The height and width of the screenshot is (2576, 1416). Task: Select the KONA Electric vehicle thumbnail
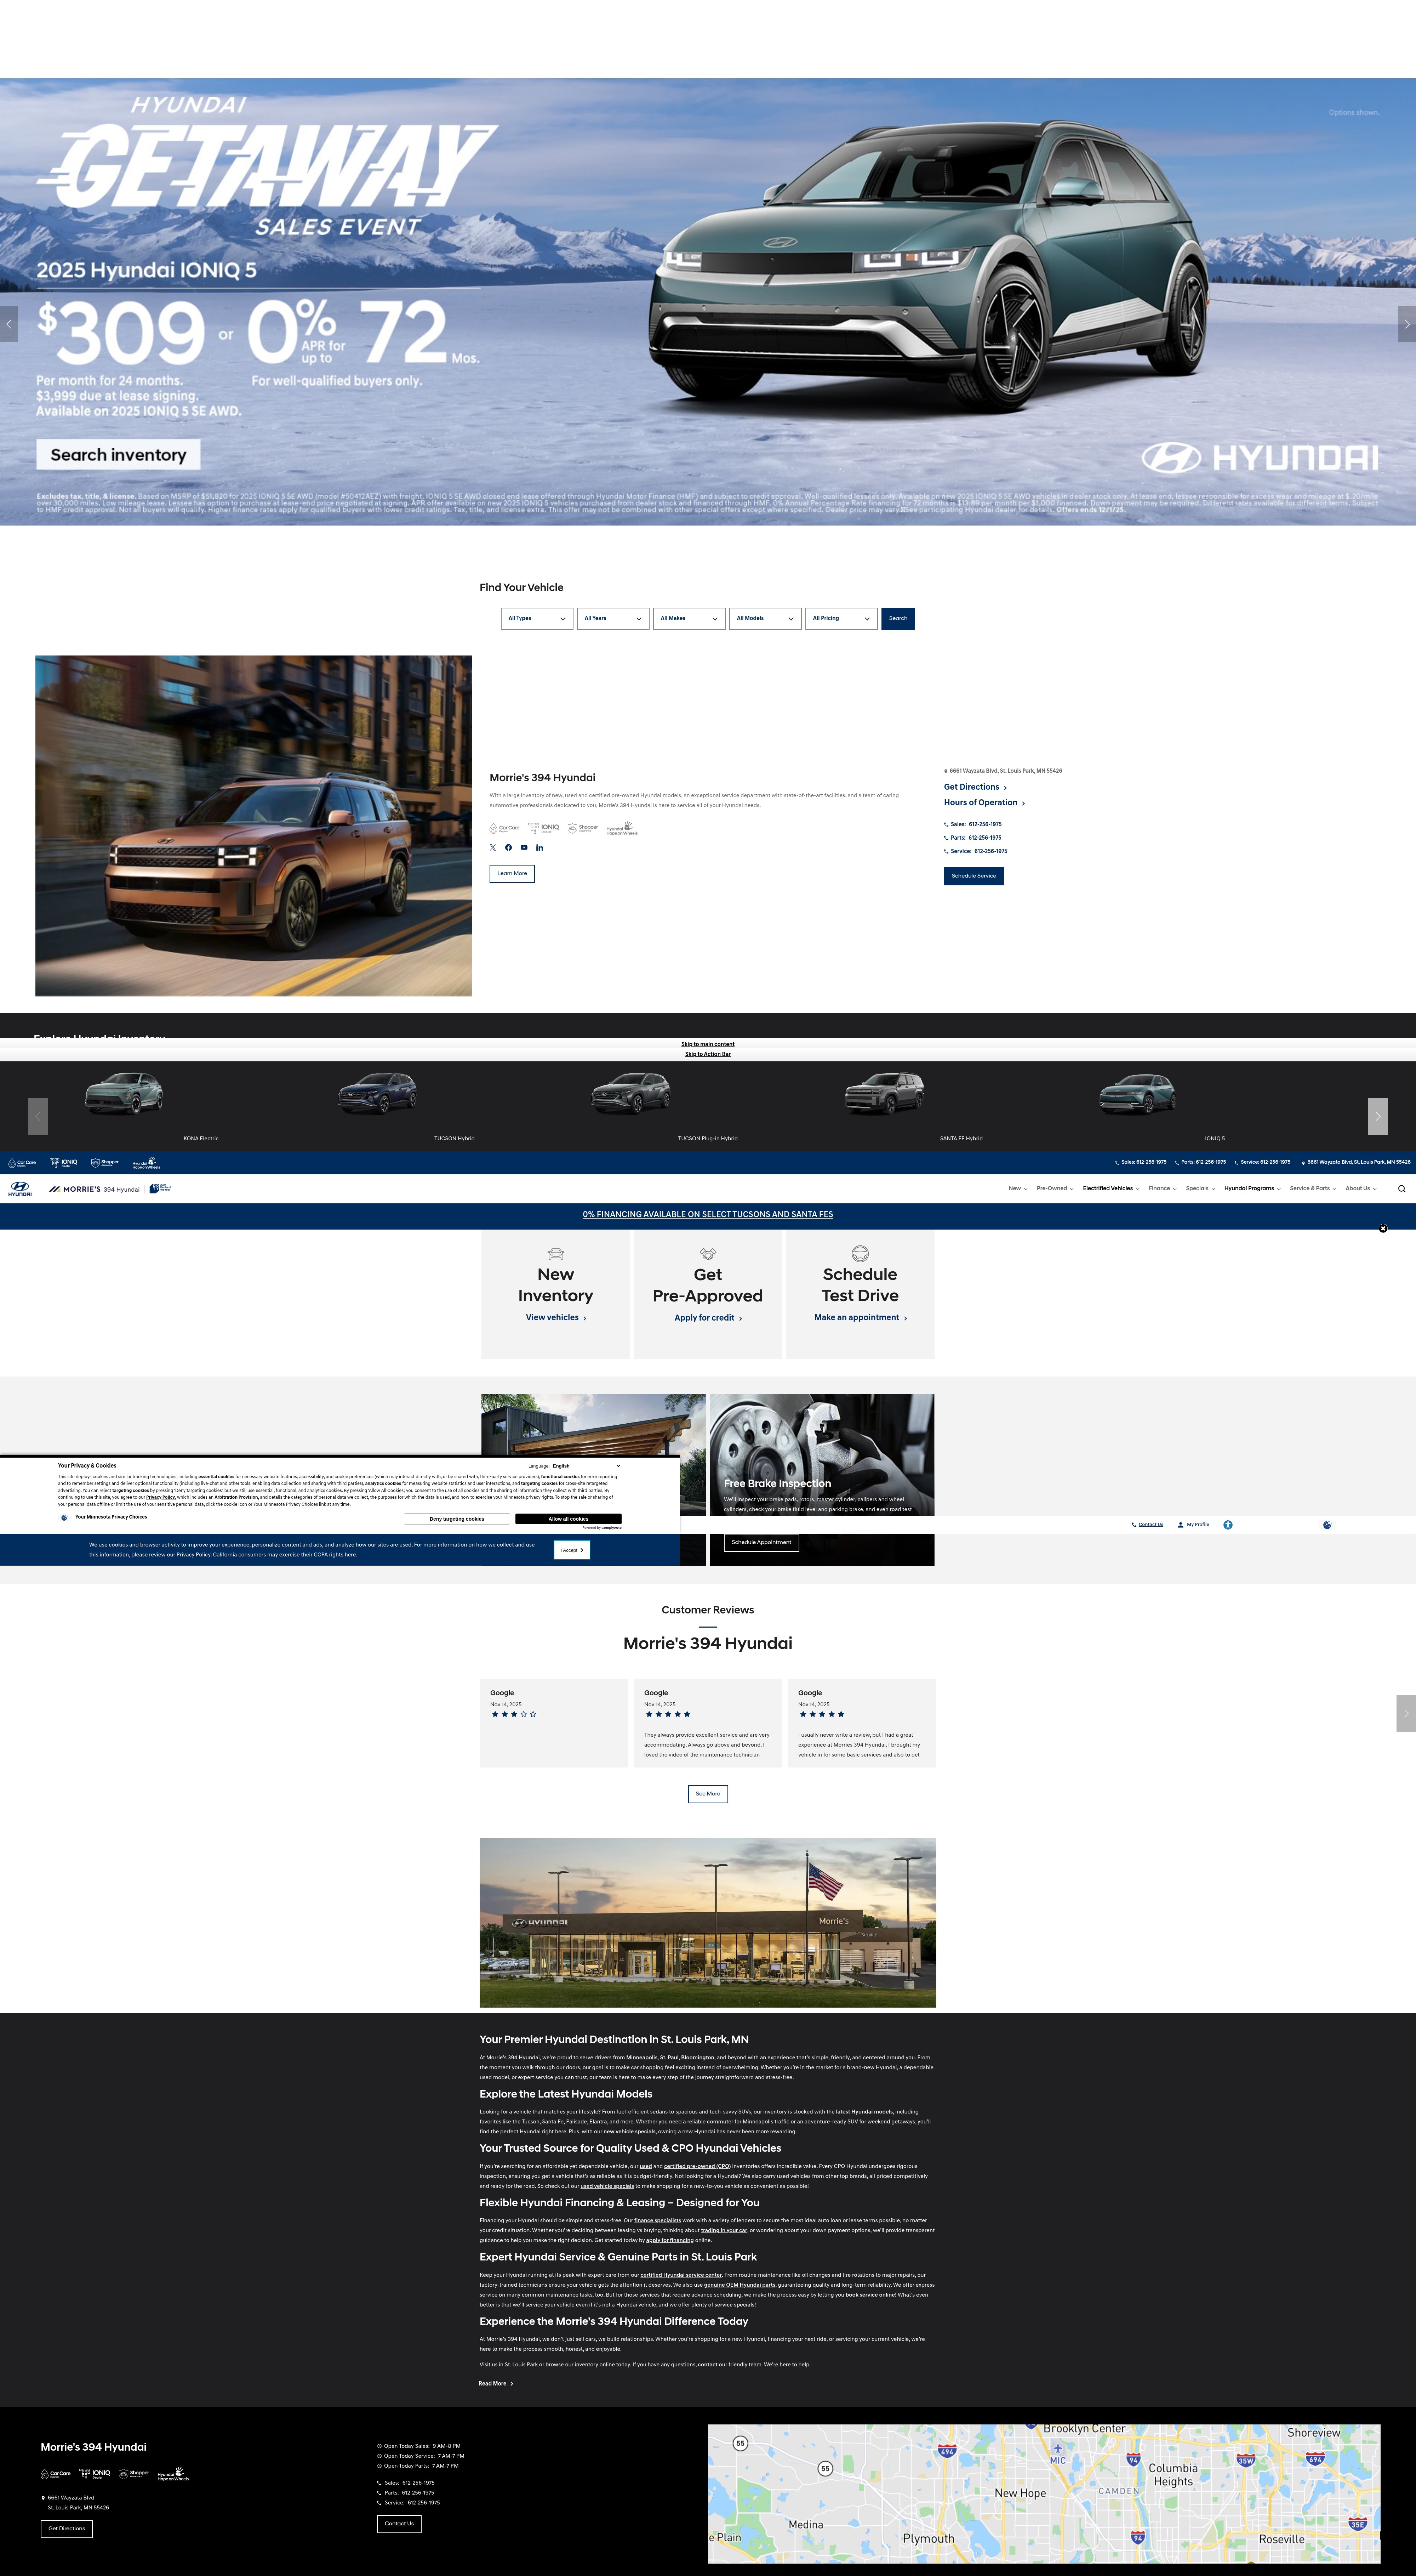[124, 1094]
